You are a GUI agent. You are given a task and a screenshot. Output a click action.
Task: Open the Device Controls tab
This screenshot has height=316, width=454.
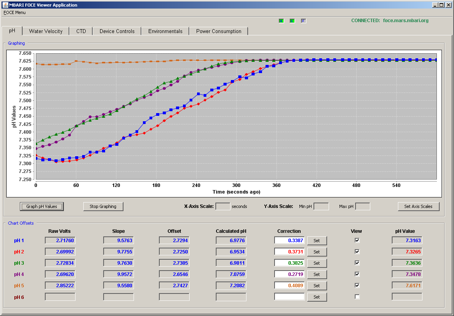(x=117, y=31)
